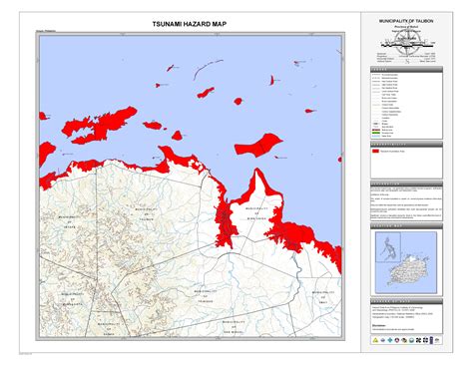Click the 'MUNICIPALITY OF TALIBON' sidebar heading
This screenshot has height=367, width=473.
[406, 21]
